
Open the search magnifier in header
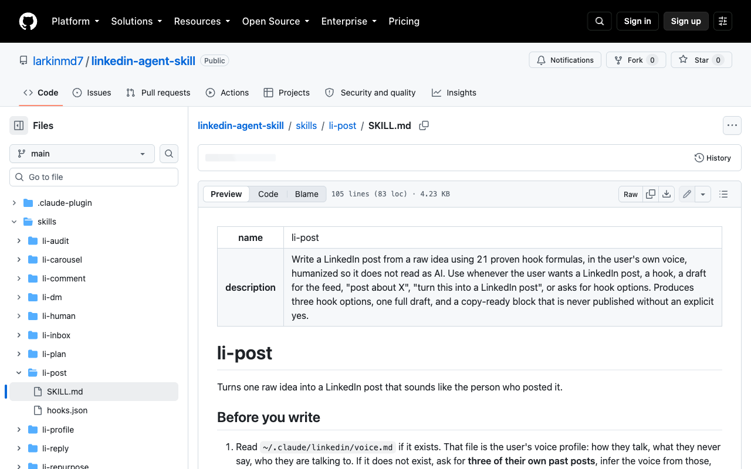[x=600, y=21]
